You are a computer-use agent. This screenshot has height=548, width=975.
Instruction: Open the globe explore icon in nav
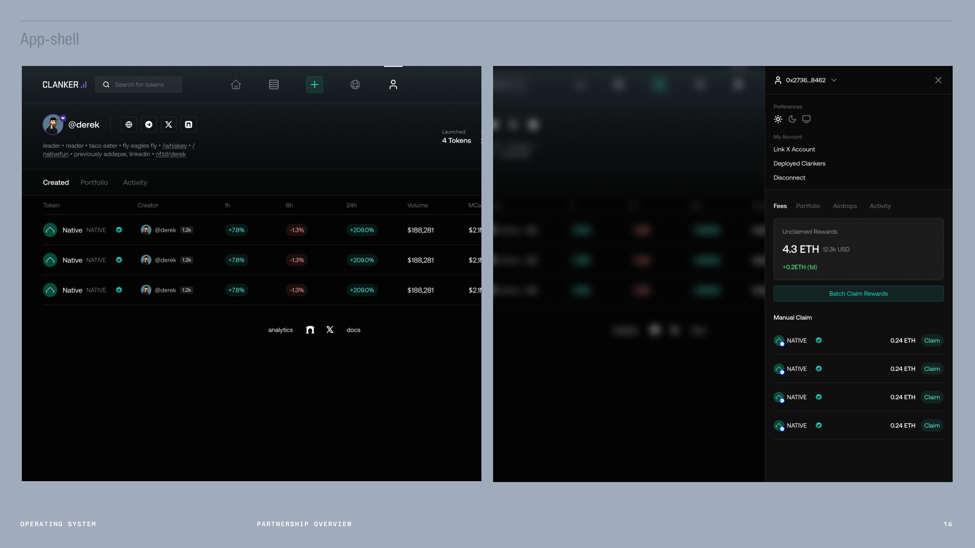pos(355,85)
